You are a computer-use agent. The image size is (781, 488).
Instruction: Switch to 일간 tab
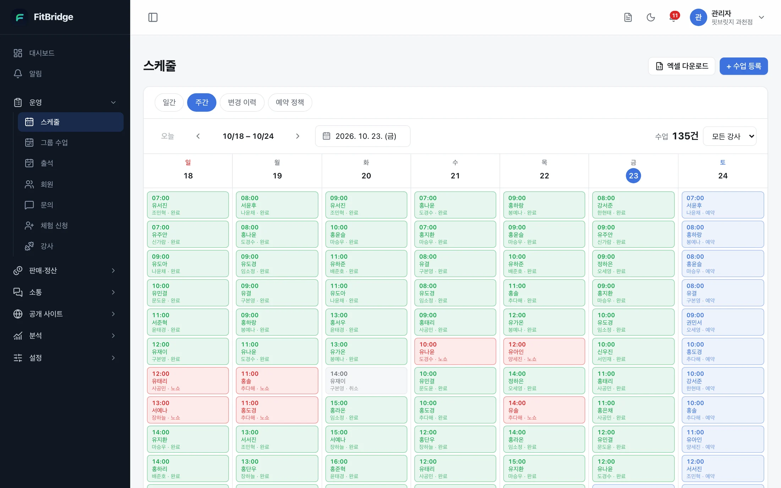point(169,102)
